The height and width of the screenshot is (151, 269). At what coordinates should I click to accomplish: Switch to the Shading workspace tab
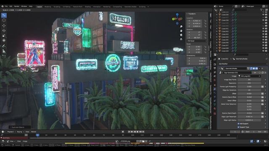pyautogui.click(x=88, y=7)
